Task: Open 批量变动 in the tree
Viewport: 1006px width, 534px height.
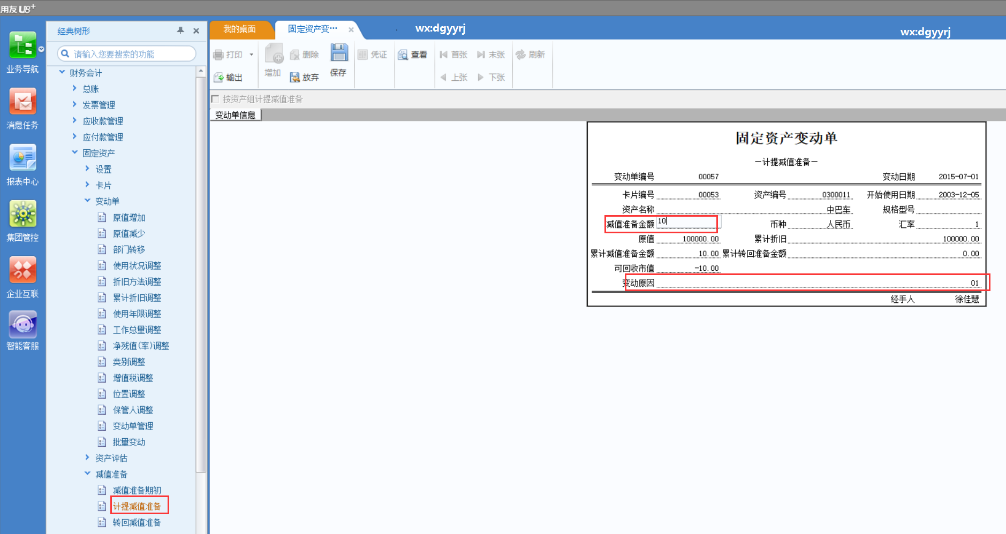Action: click(x=129, y=442)
